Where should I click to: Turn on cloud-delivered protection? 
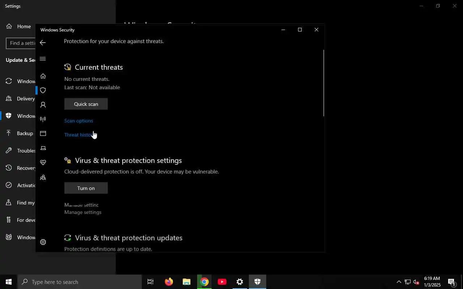pyautogui.click(x=86, y=188)
